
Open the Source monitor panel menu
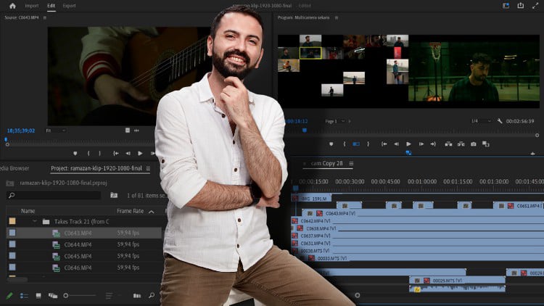(x=45, y=17)
